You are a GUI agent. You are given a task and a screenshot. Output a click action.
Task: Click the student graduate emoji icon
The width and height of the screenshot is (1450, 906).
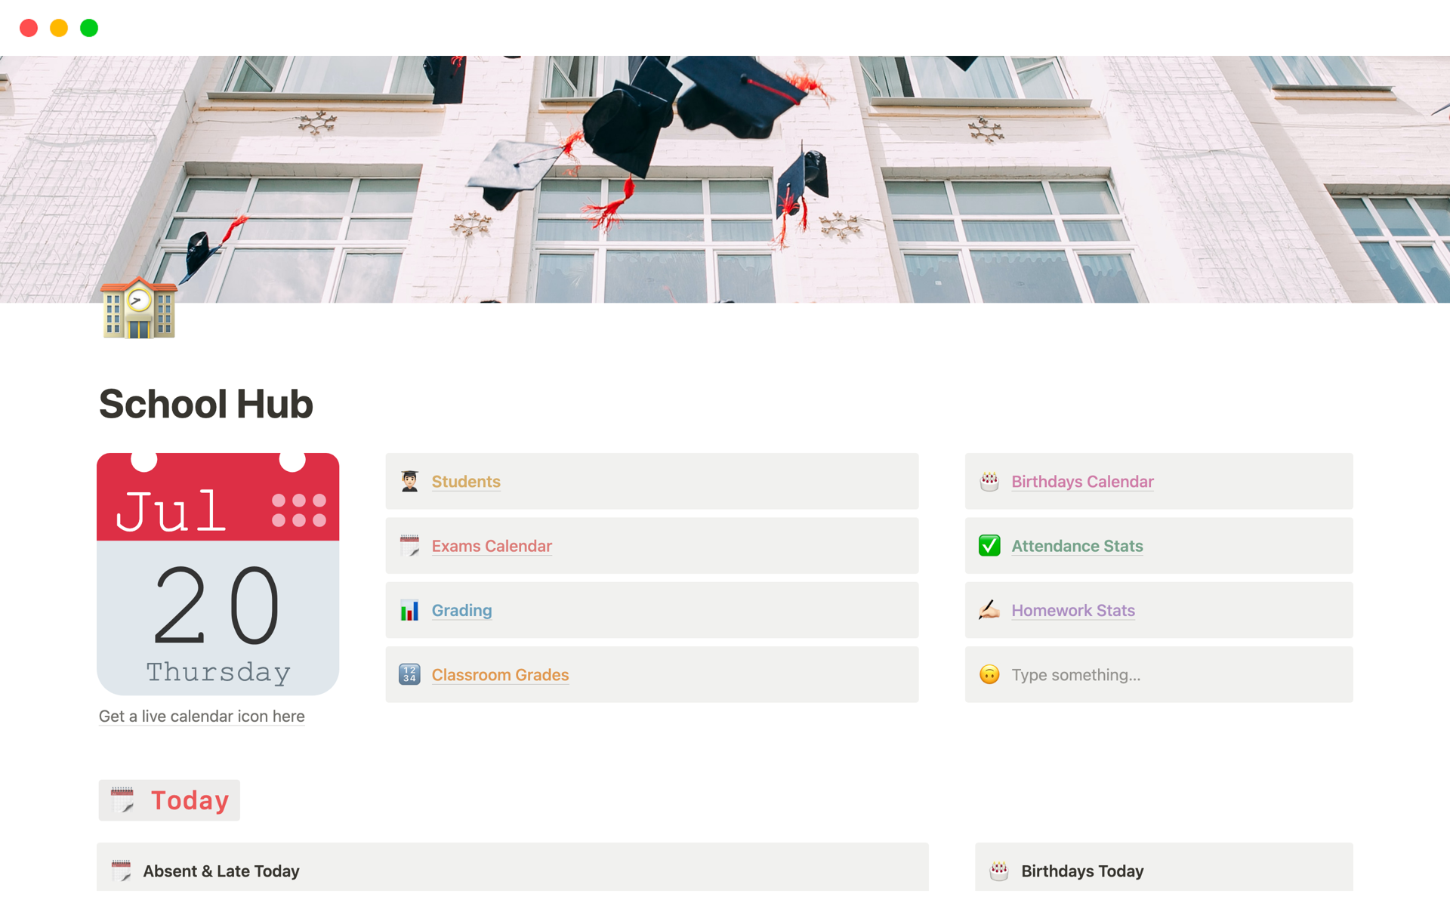click(409, 481)
